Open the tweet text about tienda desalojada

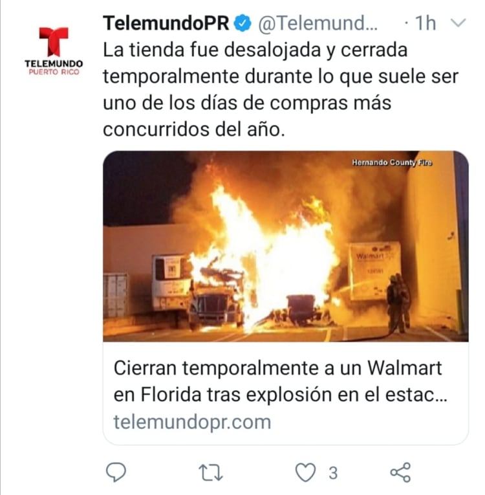coord(281,90)
